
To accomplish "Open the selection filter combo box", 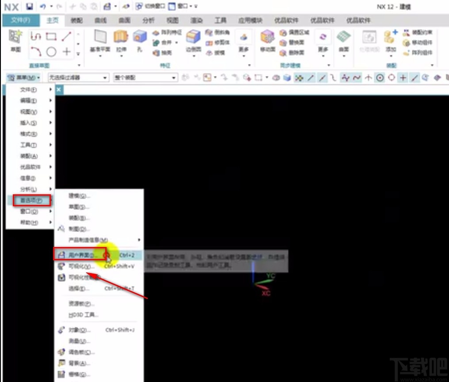I will click(78, 77).
